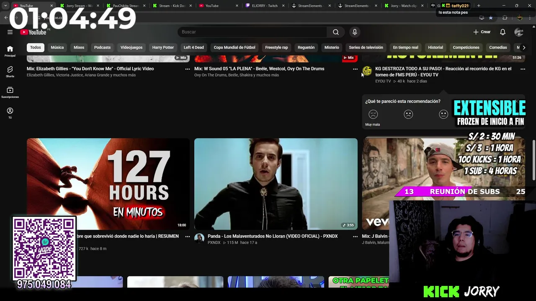Open Suscripciones in the sidebar

[x=10, y=92]
